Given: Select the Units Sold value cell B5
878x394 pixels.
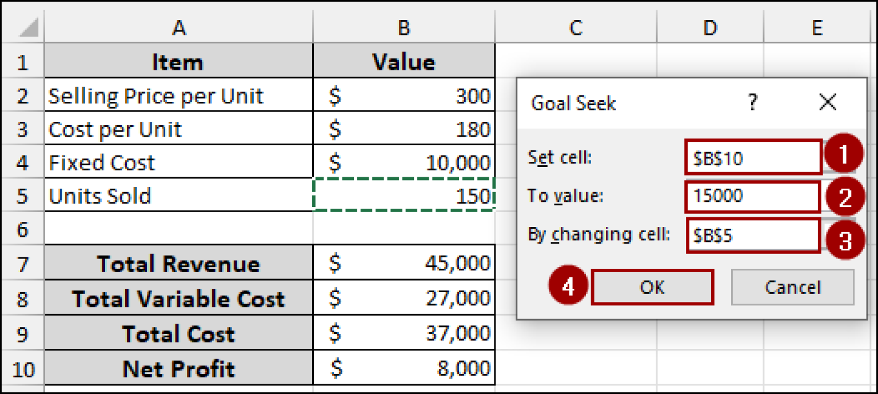Looking at the screenshot, I should [x=403, y=196].
